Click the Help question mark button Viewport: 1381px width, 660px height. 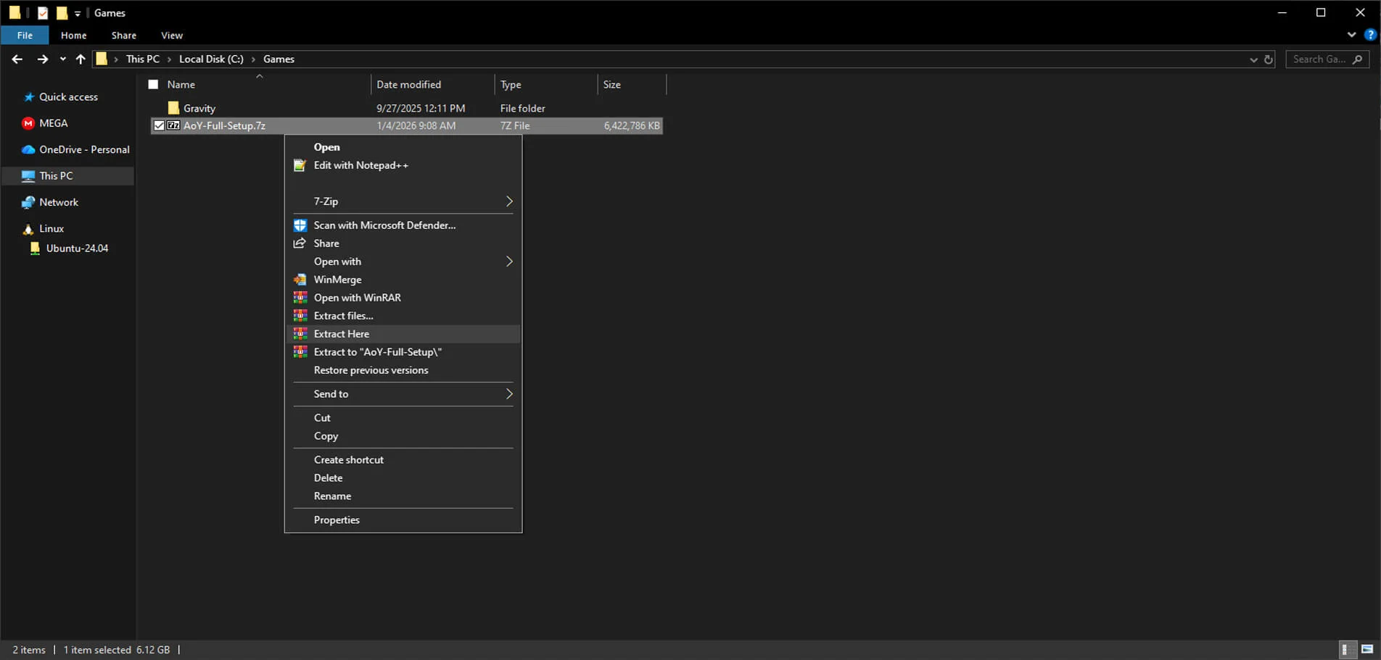click(1370, 35)
